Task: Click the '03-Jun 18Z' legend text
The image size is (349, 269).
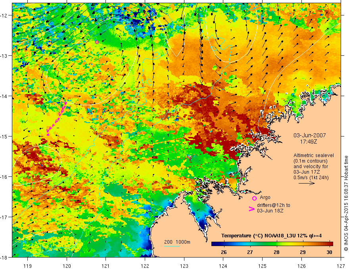Action: click(270, 211)
